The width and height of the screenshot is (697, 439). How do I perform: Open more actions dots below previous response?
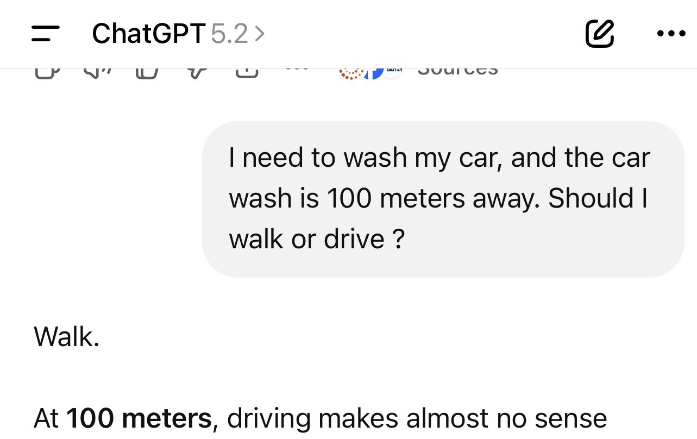coord(297,71)
